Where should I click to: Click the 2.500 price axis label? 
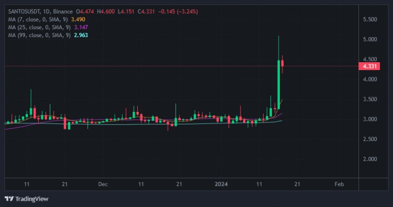pos(370,139)
